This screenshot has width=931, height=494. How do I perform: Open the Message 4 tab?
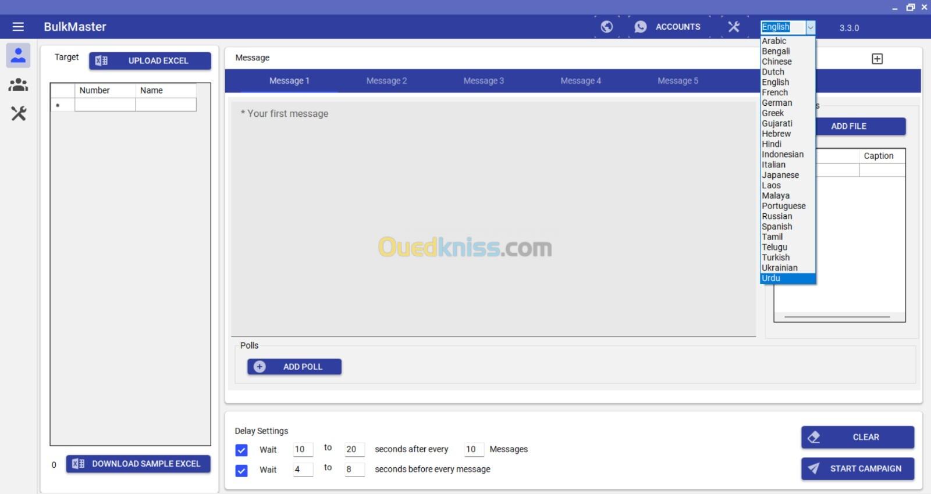tap(581, 81)
